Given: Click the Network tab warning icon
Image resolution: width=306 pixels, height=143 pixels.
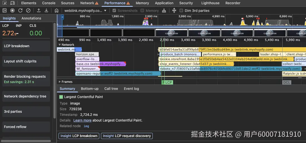Looking at the screenshot, I should tap(97, 3).
